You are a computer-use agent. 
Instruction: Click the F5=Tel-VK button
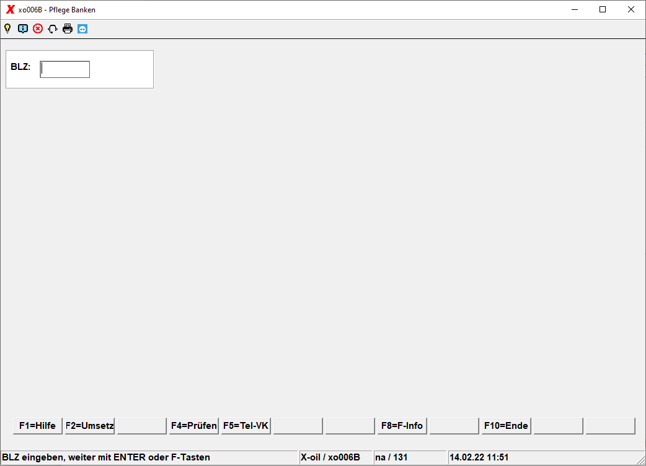coord(246,426)
